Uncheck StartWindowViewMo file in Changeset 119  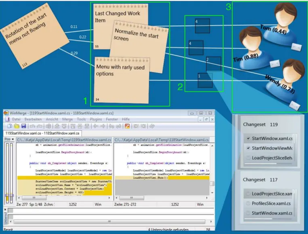click(x=248, y=148)
